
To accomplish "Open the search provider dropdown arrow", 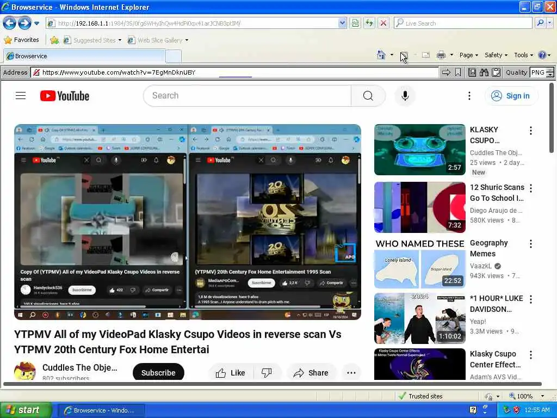I will [x=549, y=23].
